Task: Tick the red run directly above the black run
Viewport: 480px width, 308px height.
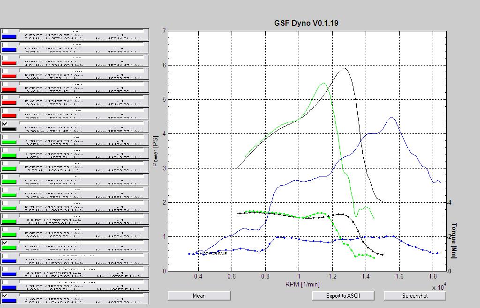Action: point(5,111)
